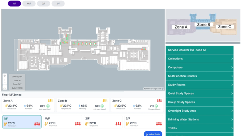Click Zone A humidity value 64%
Screen dimensions: 243x136
coord(30,106)
